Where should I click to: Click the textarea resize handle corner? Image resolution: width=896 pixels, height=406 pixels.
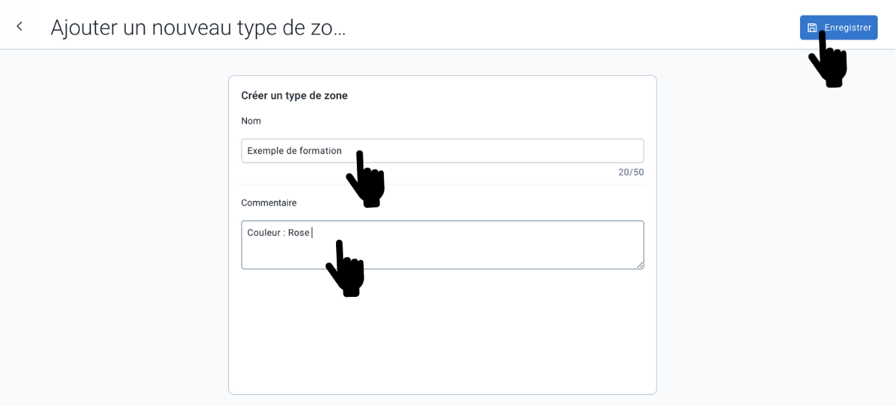coord(640,265)
